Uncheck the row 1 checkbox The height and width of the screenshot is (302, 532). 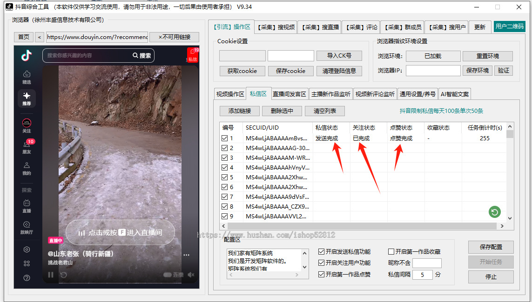point(224,138)
